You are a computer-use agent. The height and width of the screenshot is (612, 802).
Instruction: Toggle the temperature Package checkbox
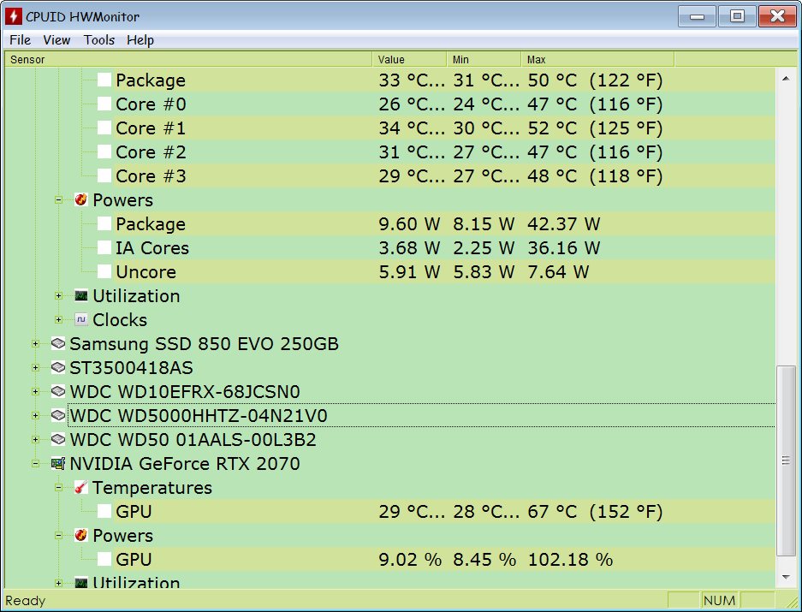point(104,80)
